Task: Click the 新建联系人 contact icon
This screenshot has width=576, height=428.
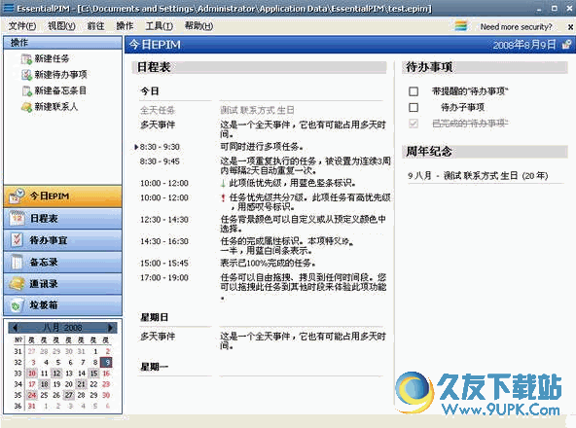Action: click(x=26, y=107)
